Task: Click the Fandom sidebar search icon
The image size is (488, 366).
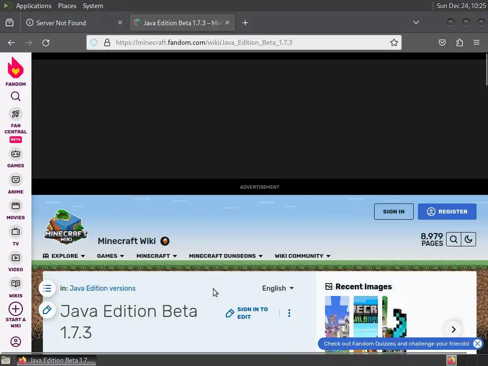Action: point(16,96)
